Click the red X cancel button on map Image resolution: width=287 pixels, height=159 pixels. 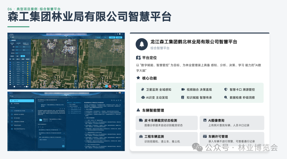click(x=110, y=86)
